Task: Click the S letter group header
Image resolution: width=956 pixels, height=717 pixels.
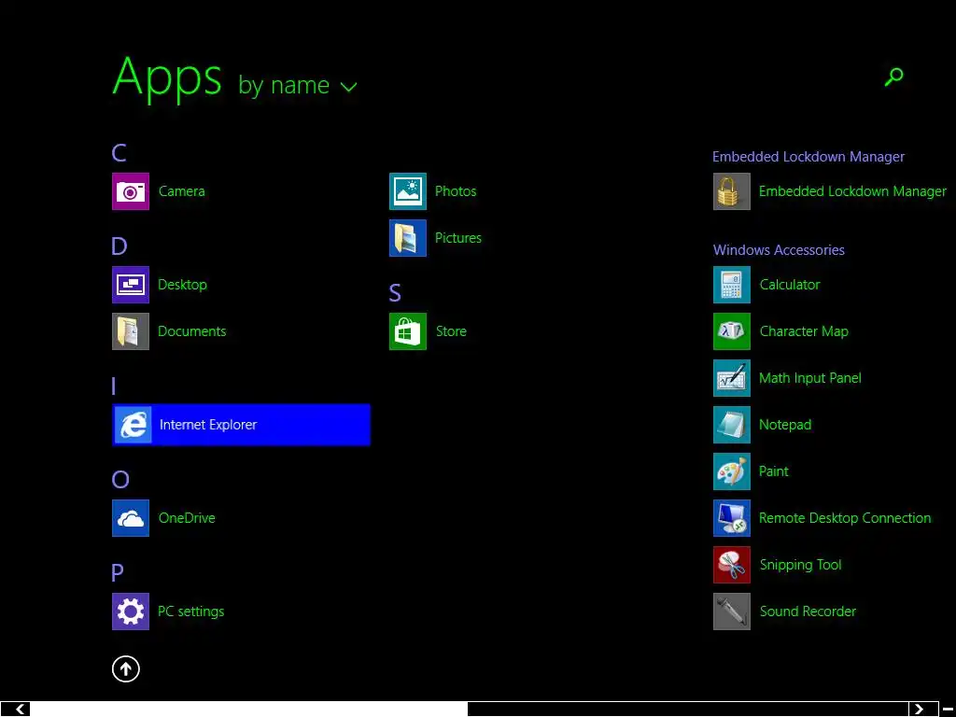Action: [x=395, y=292]
